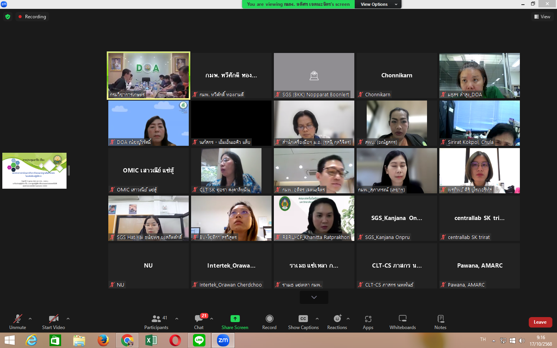Open View Options dropdown at top
This screenshot has height=348, width=557.
[378, 4]
